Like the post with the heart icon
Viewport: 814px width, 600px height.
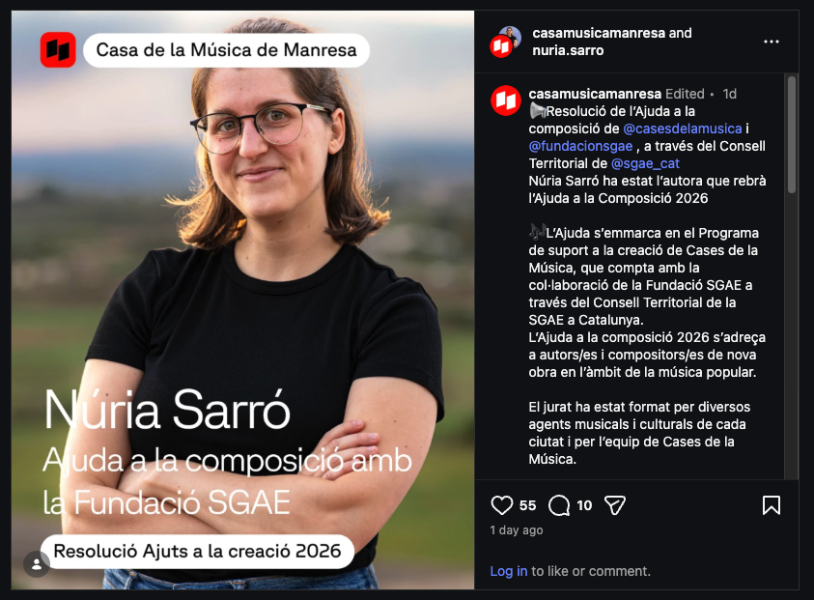click(501, 505)
